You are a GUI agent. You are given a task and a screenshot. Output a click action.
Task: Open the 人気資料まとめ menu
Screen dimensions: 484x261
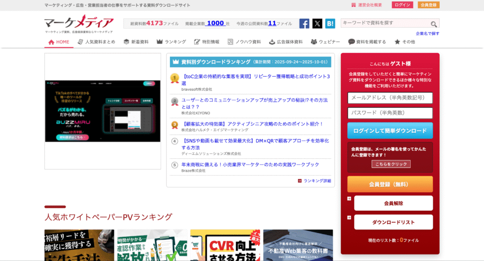coord(96,42)
